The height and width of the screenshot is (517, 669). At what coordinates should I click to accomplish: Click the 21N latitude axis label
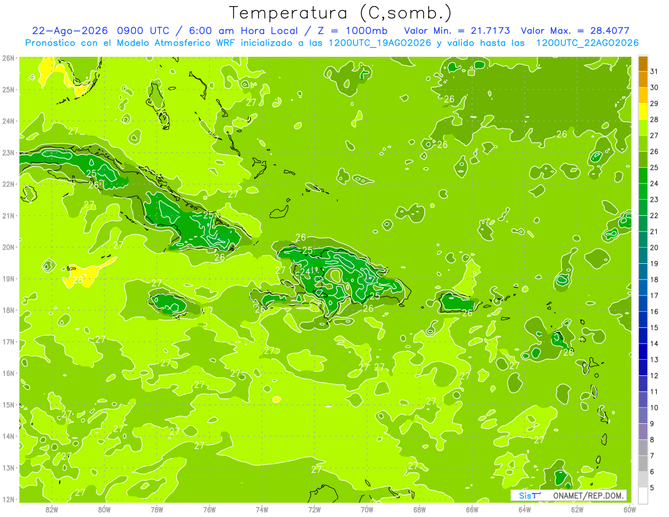(8, 216)
